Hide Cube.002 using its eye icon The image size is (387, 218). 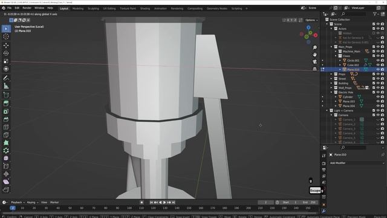378,65
